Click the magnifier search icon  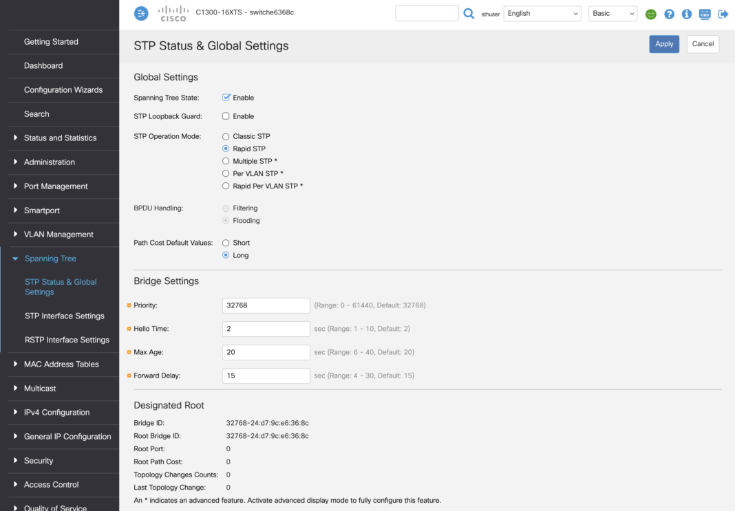[469, 14]
